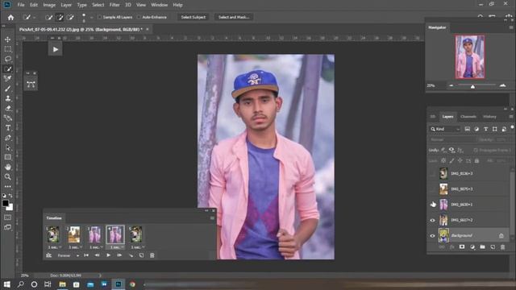The width and height of the screenshot is (516, 290).
Task: Add a layer mask
Action: click(462, 247)
